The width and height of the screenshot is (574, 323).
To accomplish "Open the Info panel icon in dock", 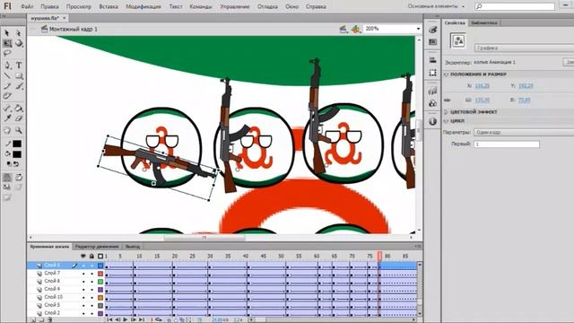I will 432,121.
